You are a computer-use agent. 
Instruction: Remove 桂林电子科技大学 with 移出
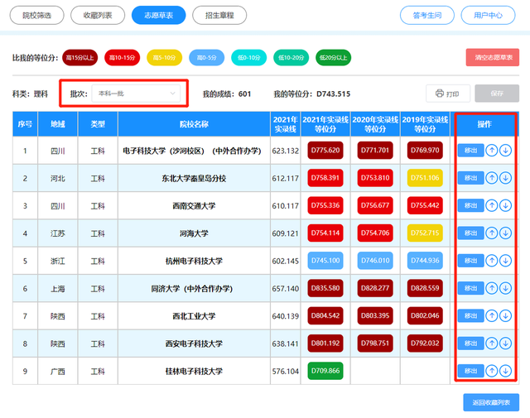470,371
